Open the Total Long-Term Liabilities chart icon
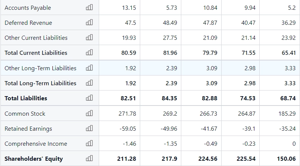The image size is (300, 166). point(89,83)
